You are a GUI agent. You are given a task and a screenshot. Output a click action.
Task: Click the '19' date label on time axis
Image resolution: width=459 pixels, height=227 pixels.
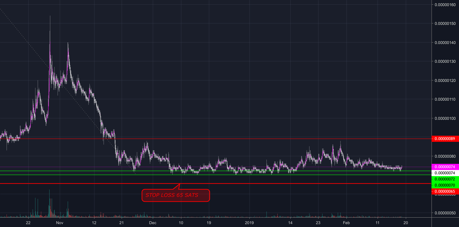coord(209,223)
